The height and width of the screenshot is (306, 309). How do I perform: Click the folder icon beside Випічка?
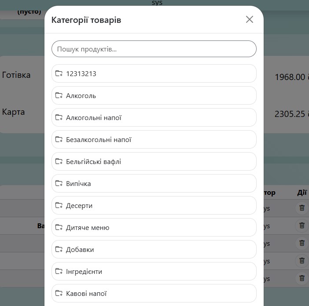[59, 183]
